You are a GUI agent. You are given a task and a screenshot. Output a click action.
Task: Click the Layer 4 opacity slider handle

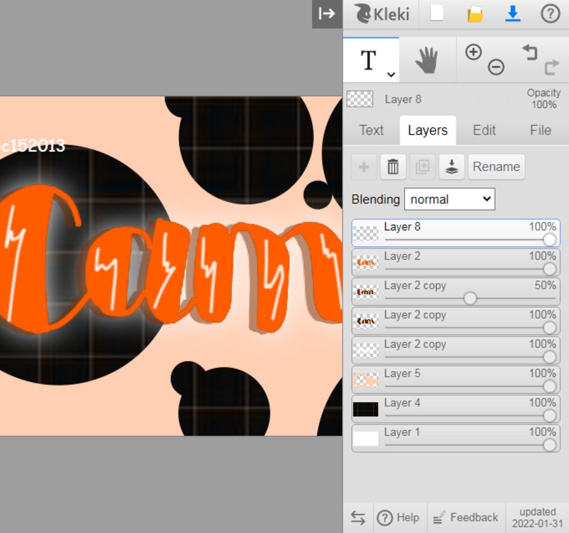click(x=550, y=416)
